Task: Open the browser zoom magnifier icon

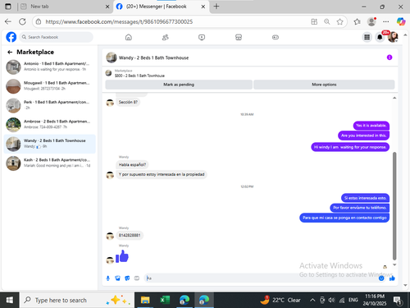Action: tap(327, 21)
